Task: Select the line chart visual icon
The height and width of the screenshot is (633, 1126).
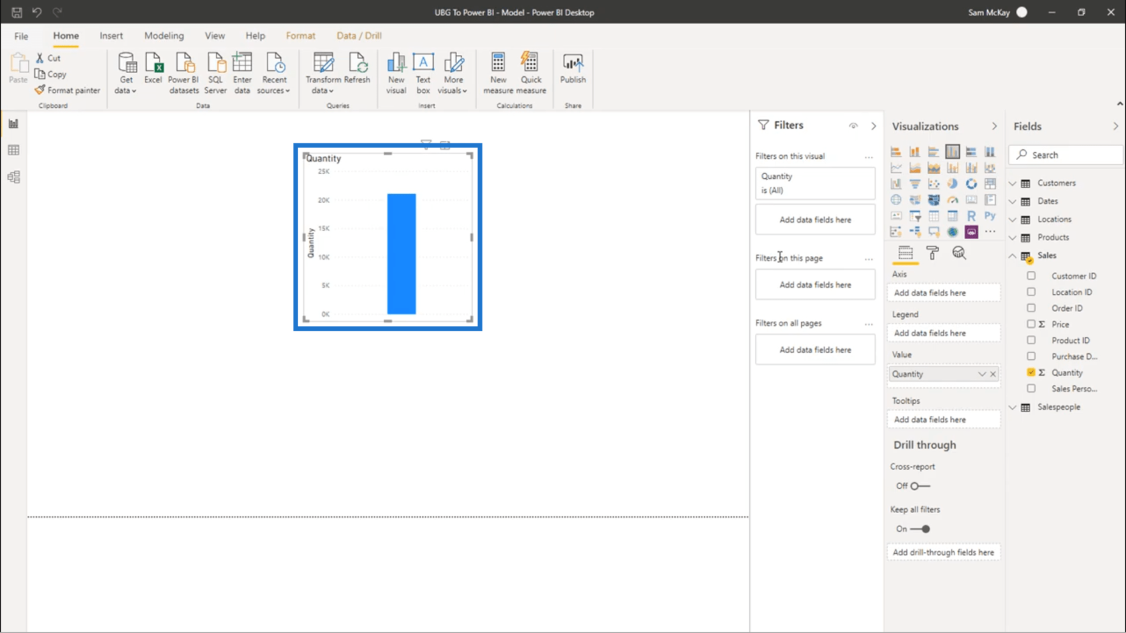Action: 896,167
